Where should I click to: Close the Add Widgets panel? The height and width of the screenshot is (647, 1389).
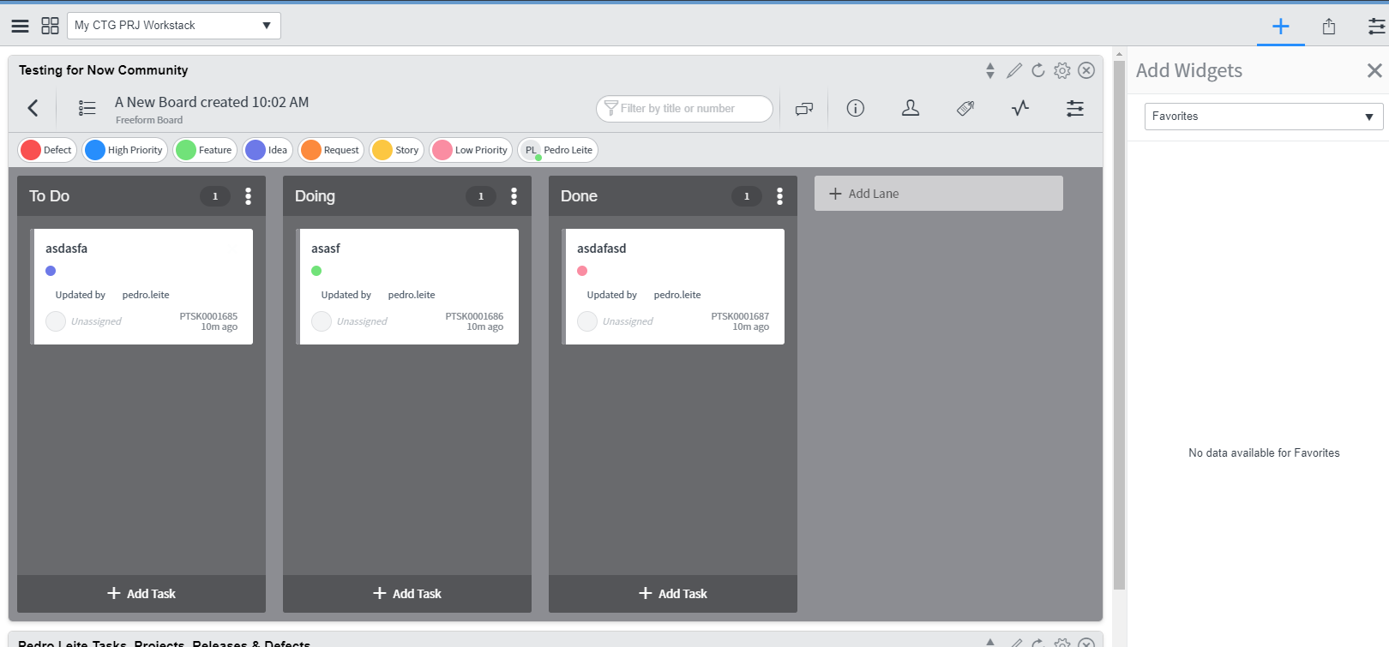(x=1374, y=70)
